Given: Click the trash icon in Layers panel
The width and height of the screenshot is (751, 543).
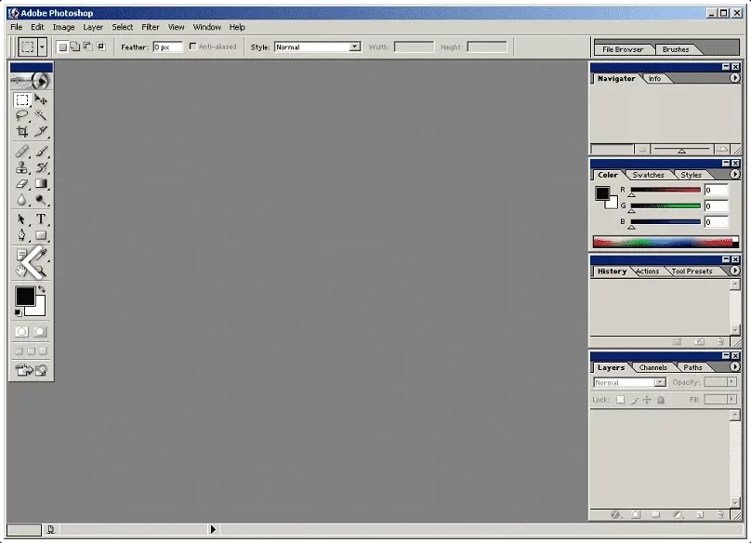Looking at the screenshot, I should (x=720, y=515).
